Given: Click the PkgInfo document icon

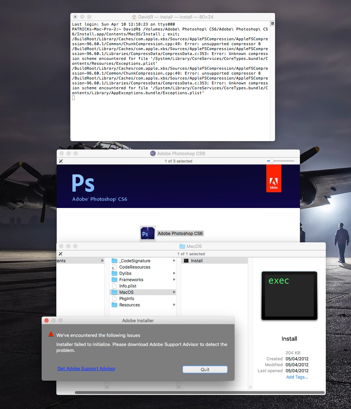Looking at the screenshot, I should pos(114,298).
